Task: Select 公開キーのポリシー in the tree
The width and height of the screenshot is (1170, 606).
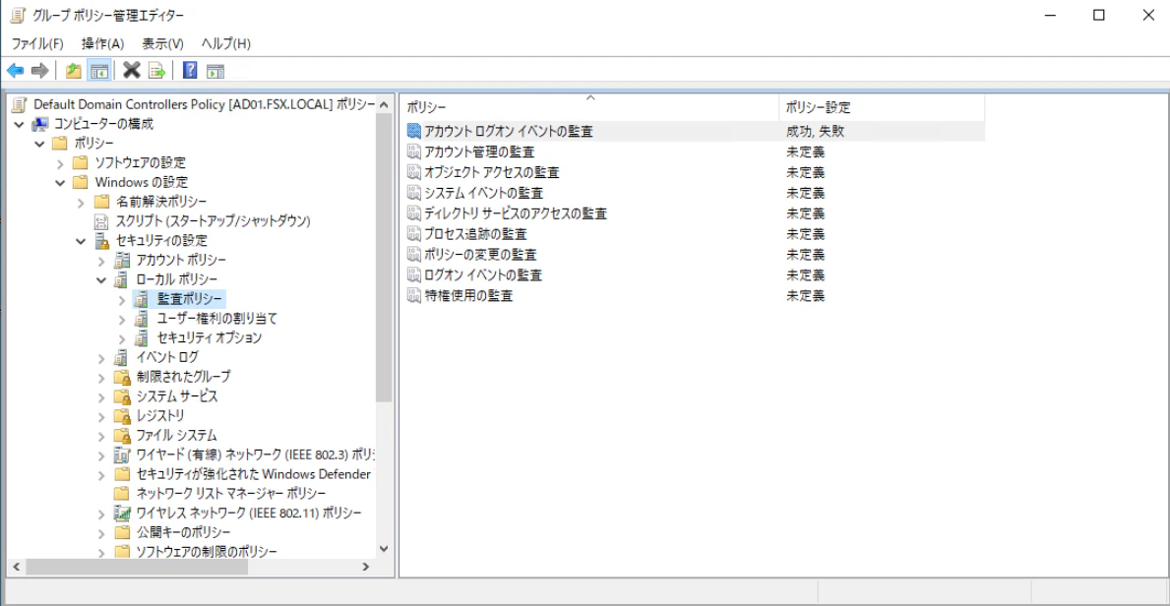Action: tap(183, 532)
